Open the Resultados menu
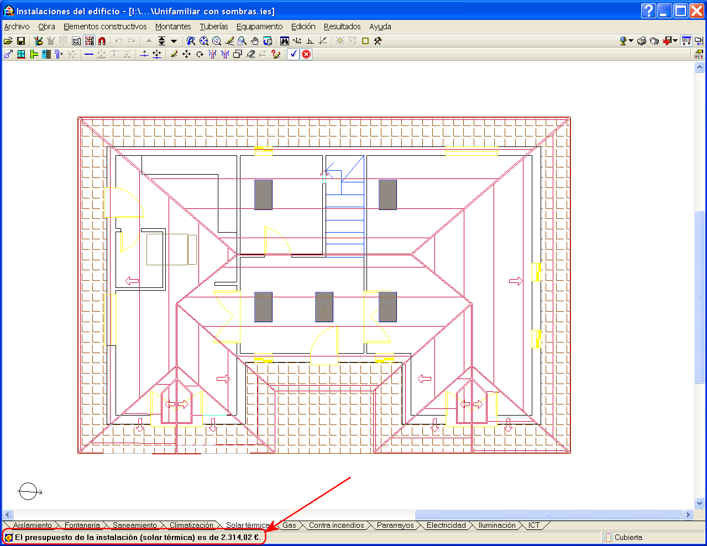 point(342,27)
